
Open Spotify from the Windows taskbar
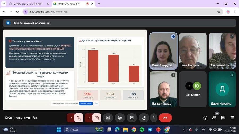click(x=142, y=129)
